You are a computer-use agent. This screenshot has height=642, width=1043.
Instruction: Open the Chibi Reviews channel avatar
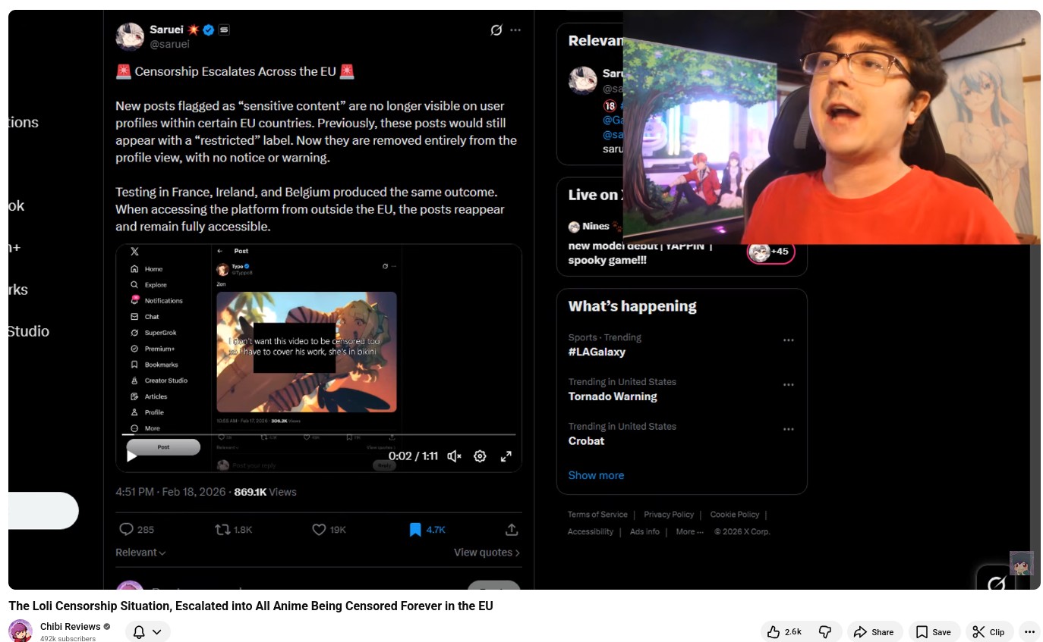tap(20, 631)
